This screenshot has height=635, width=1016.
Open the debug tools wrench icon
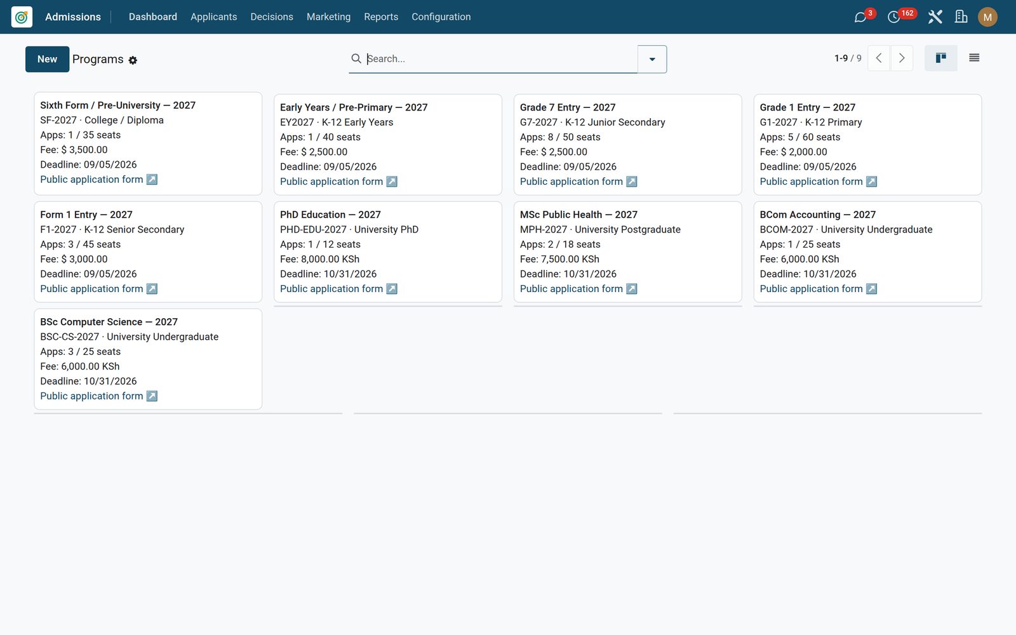coord(935,17)
